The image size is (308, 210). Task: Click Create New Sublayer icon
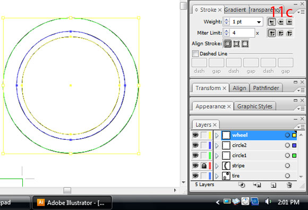[x=257, y=185]
